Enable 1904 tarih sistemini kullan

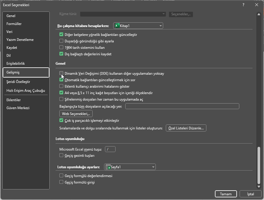coord(61,47)
